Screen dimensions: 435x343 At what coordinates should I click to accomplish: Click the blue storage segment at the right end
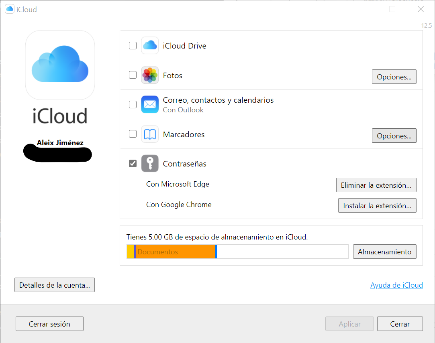[x=216, y=252]
